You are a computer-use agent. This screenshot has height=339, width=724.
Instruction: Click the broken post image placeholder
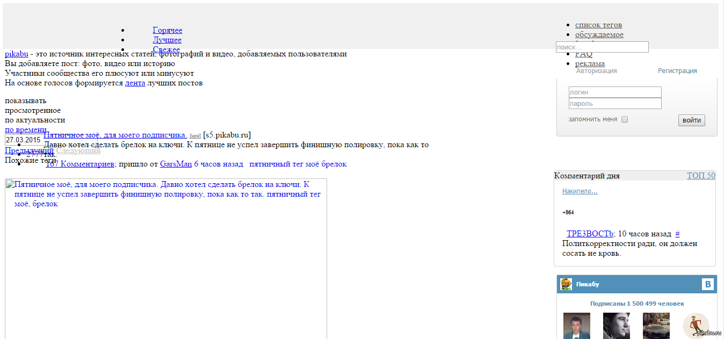(165, 258)
